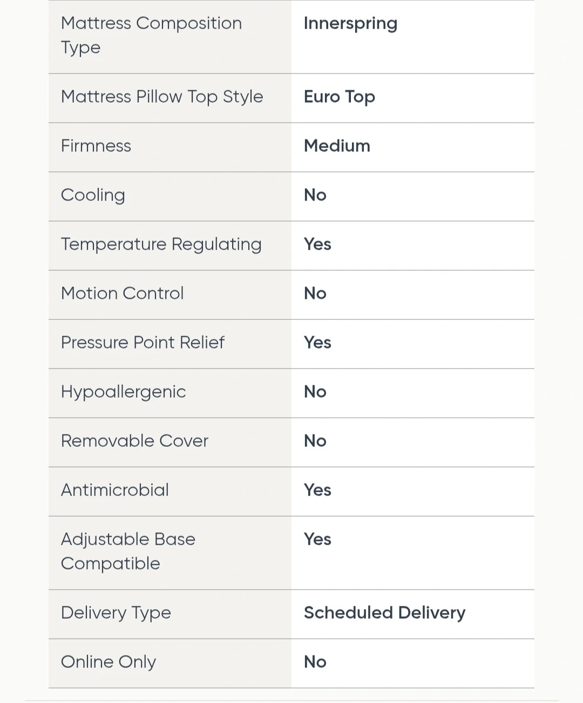The image size is (583, 703).
Task: Select the Scheduled Delivery value
Action: 384,613
